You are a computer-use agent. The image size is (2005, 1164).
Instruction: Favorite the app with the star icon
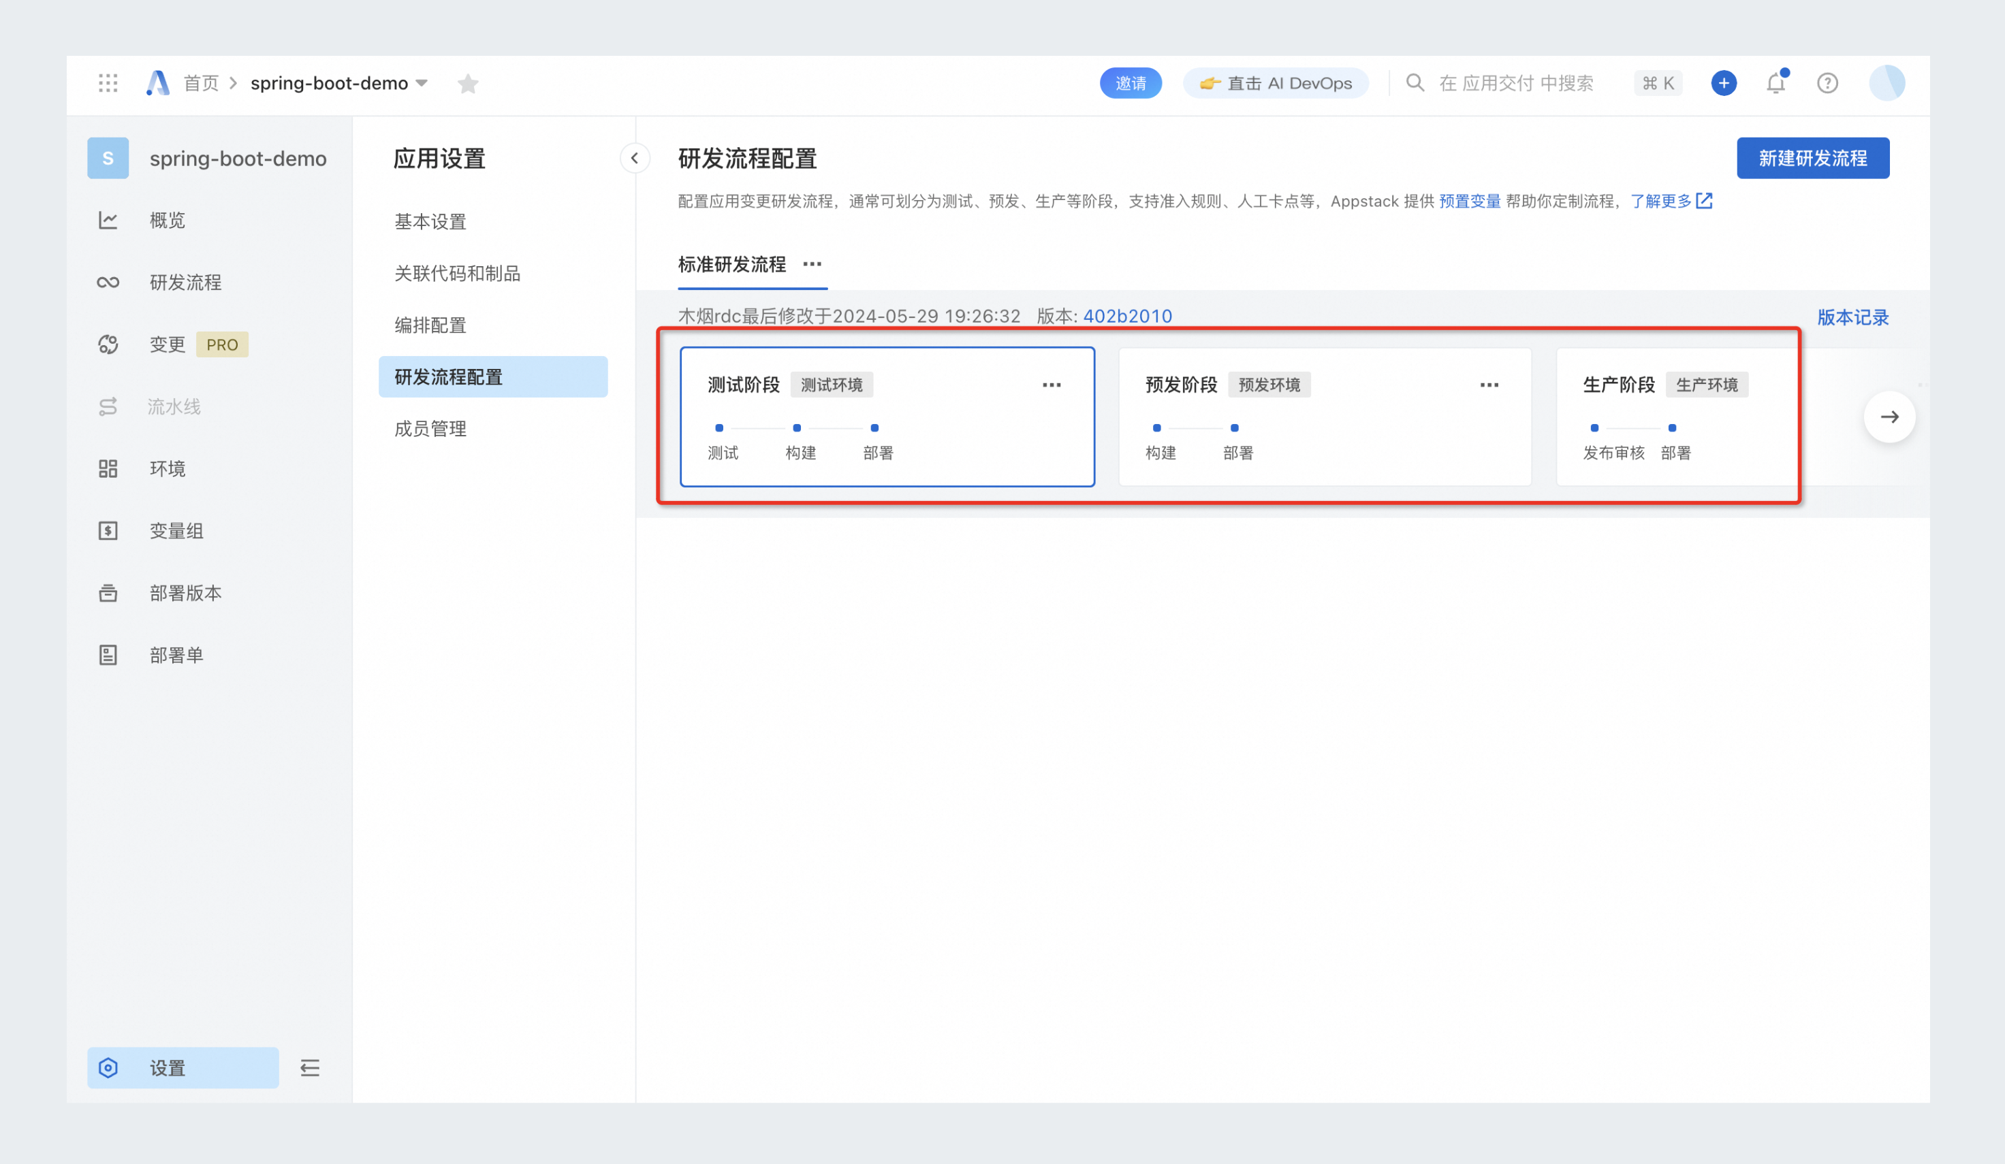468,84
